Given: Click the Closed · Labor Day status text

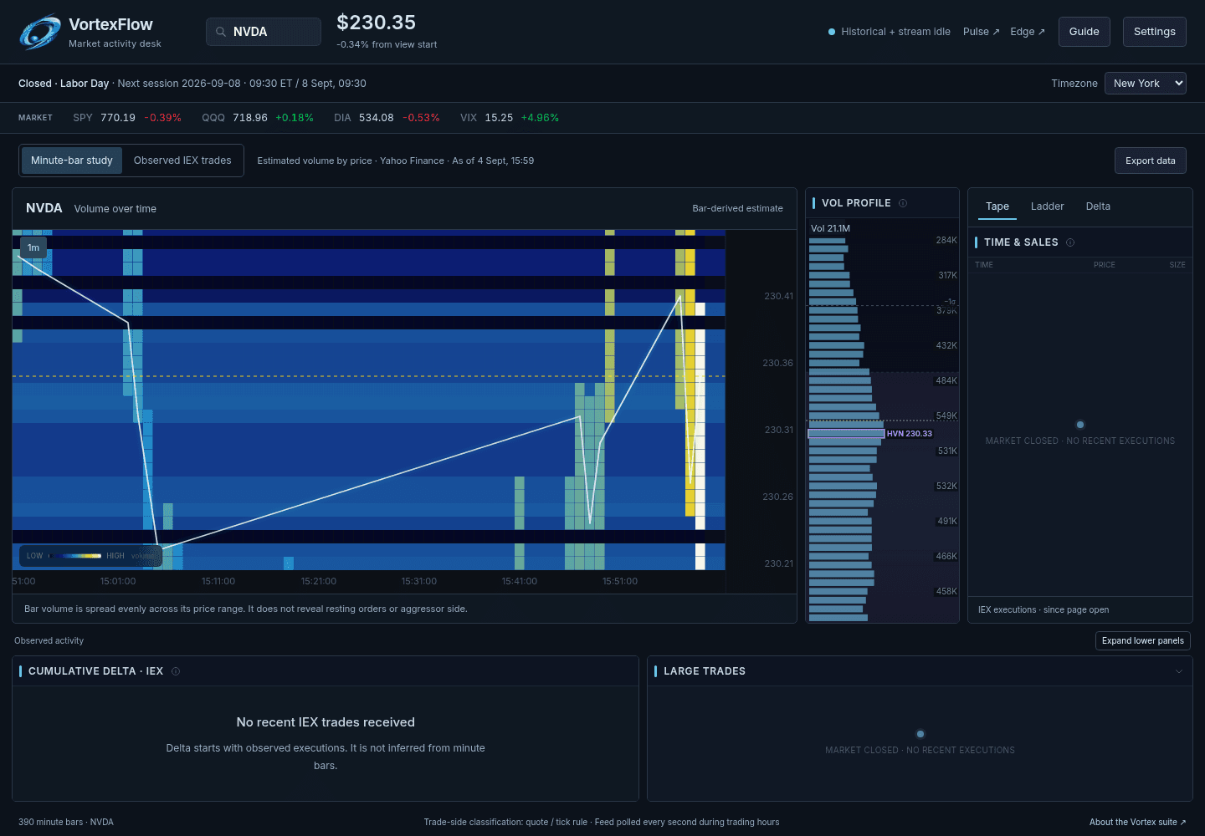Looking at the screenshot, I should [x=64, y=84].
